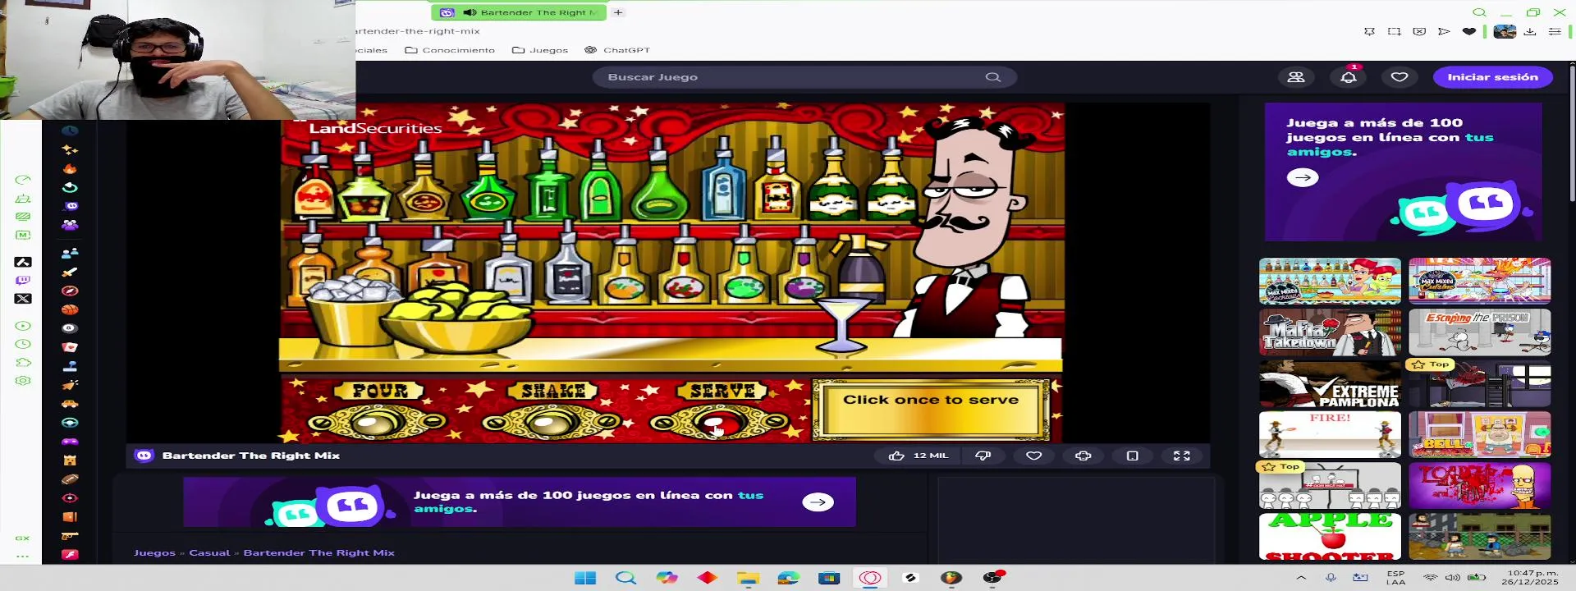Screen dimensions: 1576x591
Task: Open File Explorer from taskbar
Action: (748, 578)
